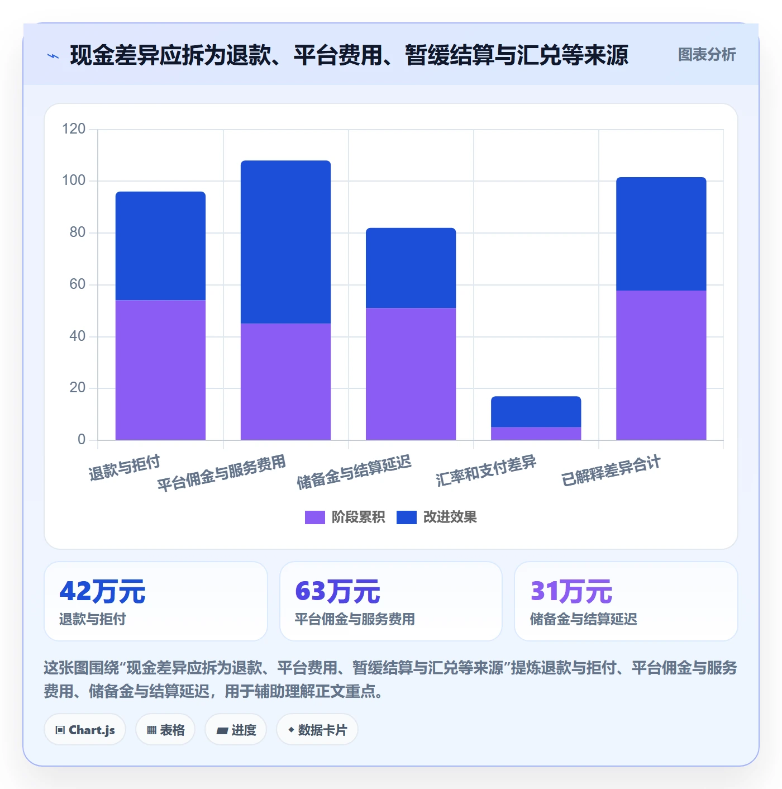Open the 63万元 平台佣金与服务费用 data card
The height and width of the screenshot is (789, 782).
click(x=391, y=601)
